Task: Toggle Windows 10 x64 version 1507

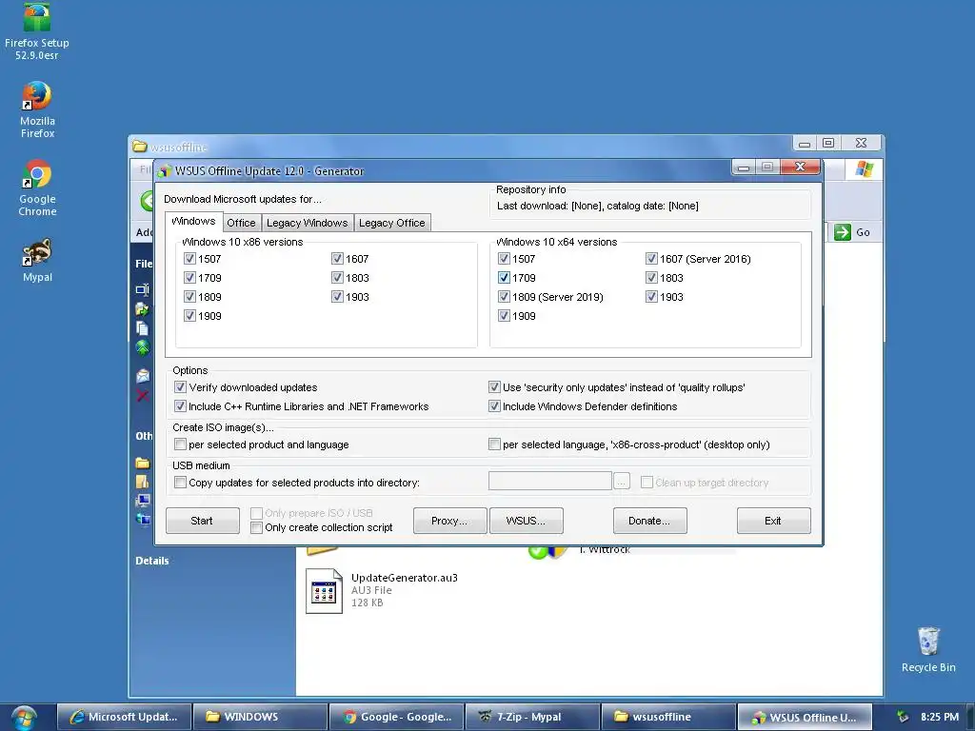Action: [504, 259]
